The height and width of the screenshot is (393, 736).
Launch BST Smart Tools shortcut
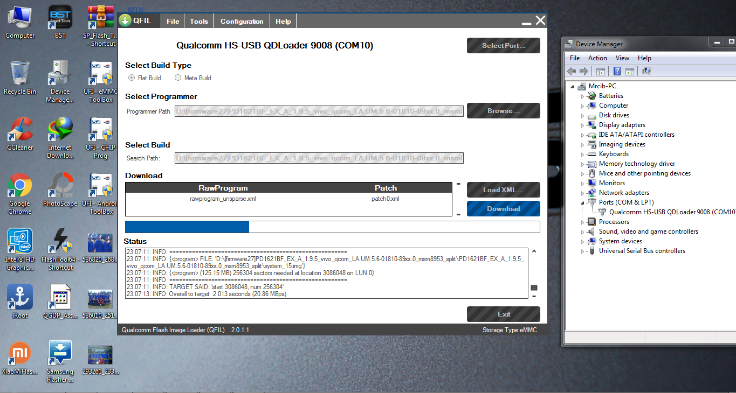(x=60, y=23)
